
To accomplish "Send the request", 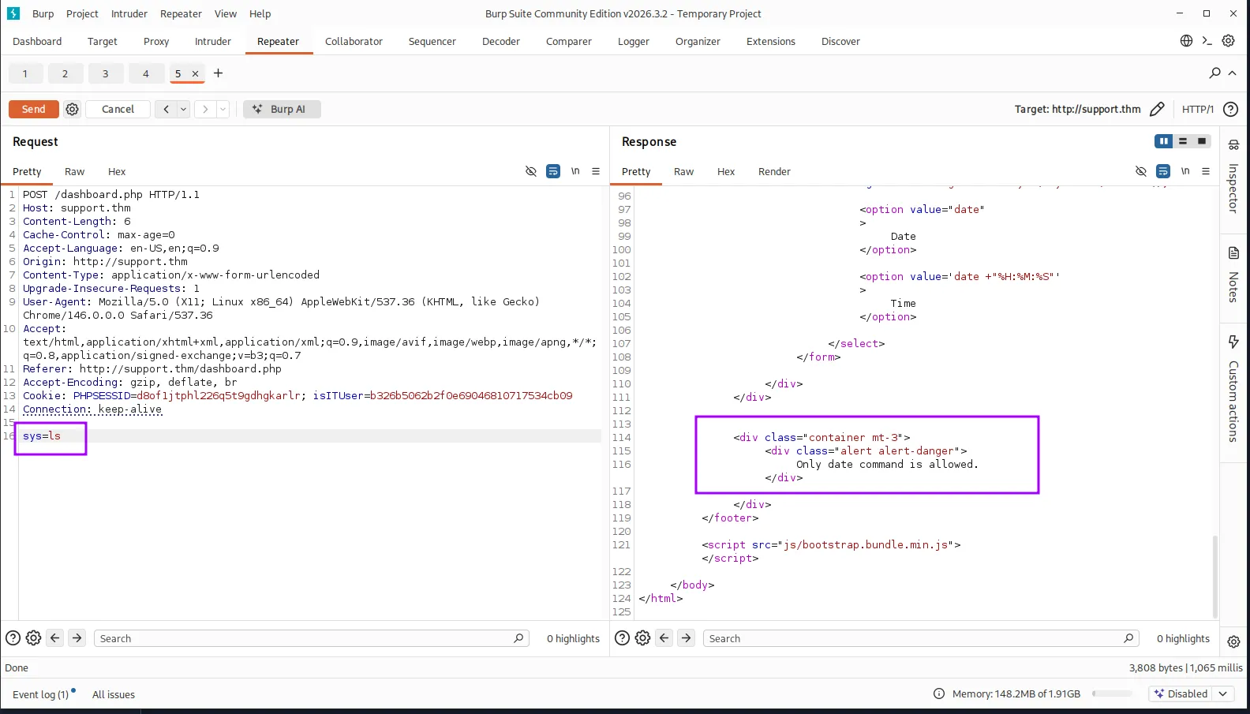I will point(34,109).
